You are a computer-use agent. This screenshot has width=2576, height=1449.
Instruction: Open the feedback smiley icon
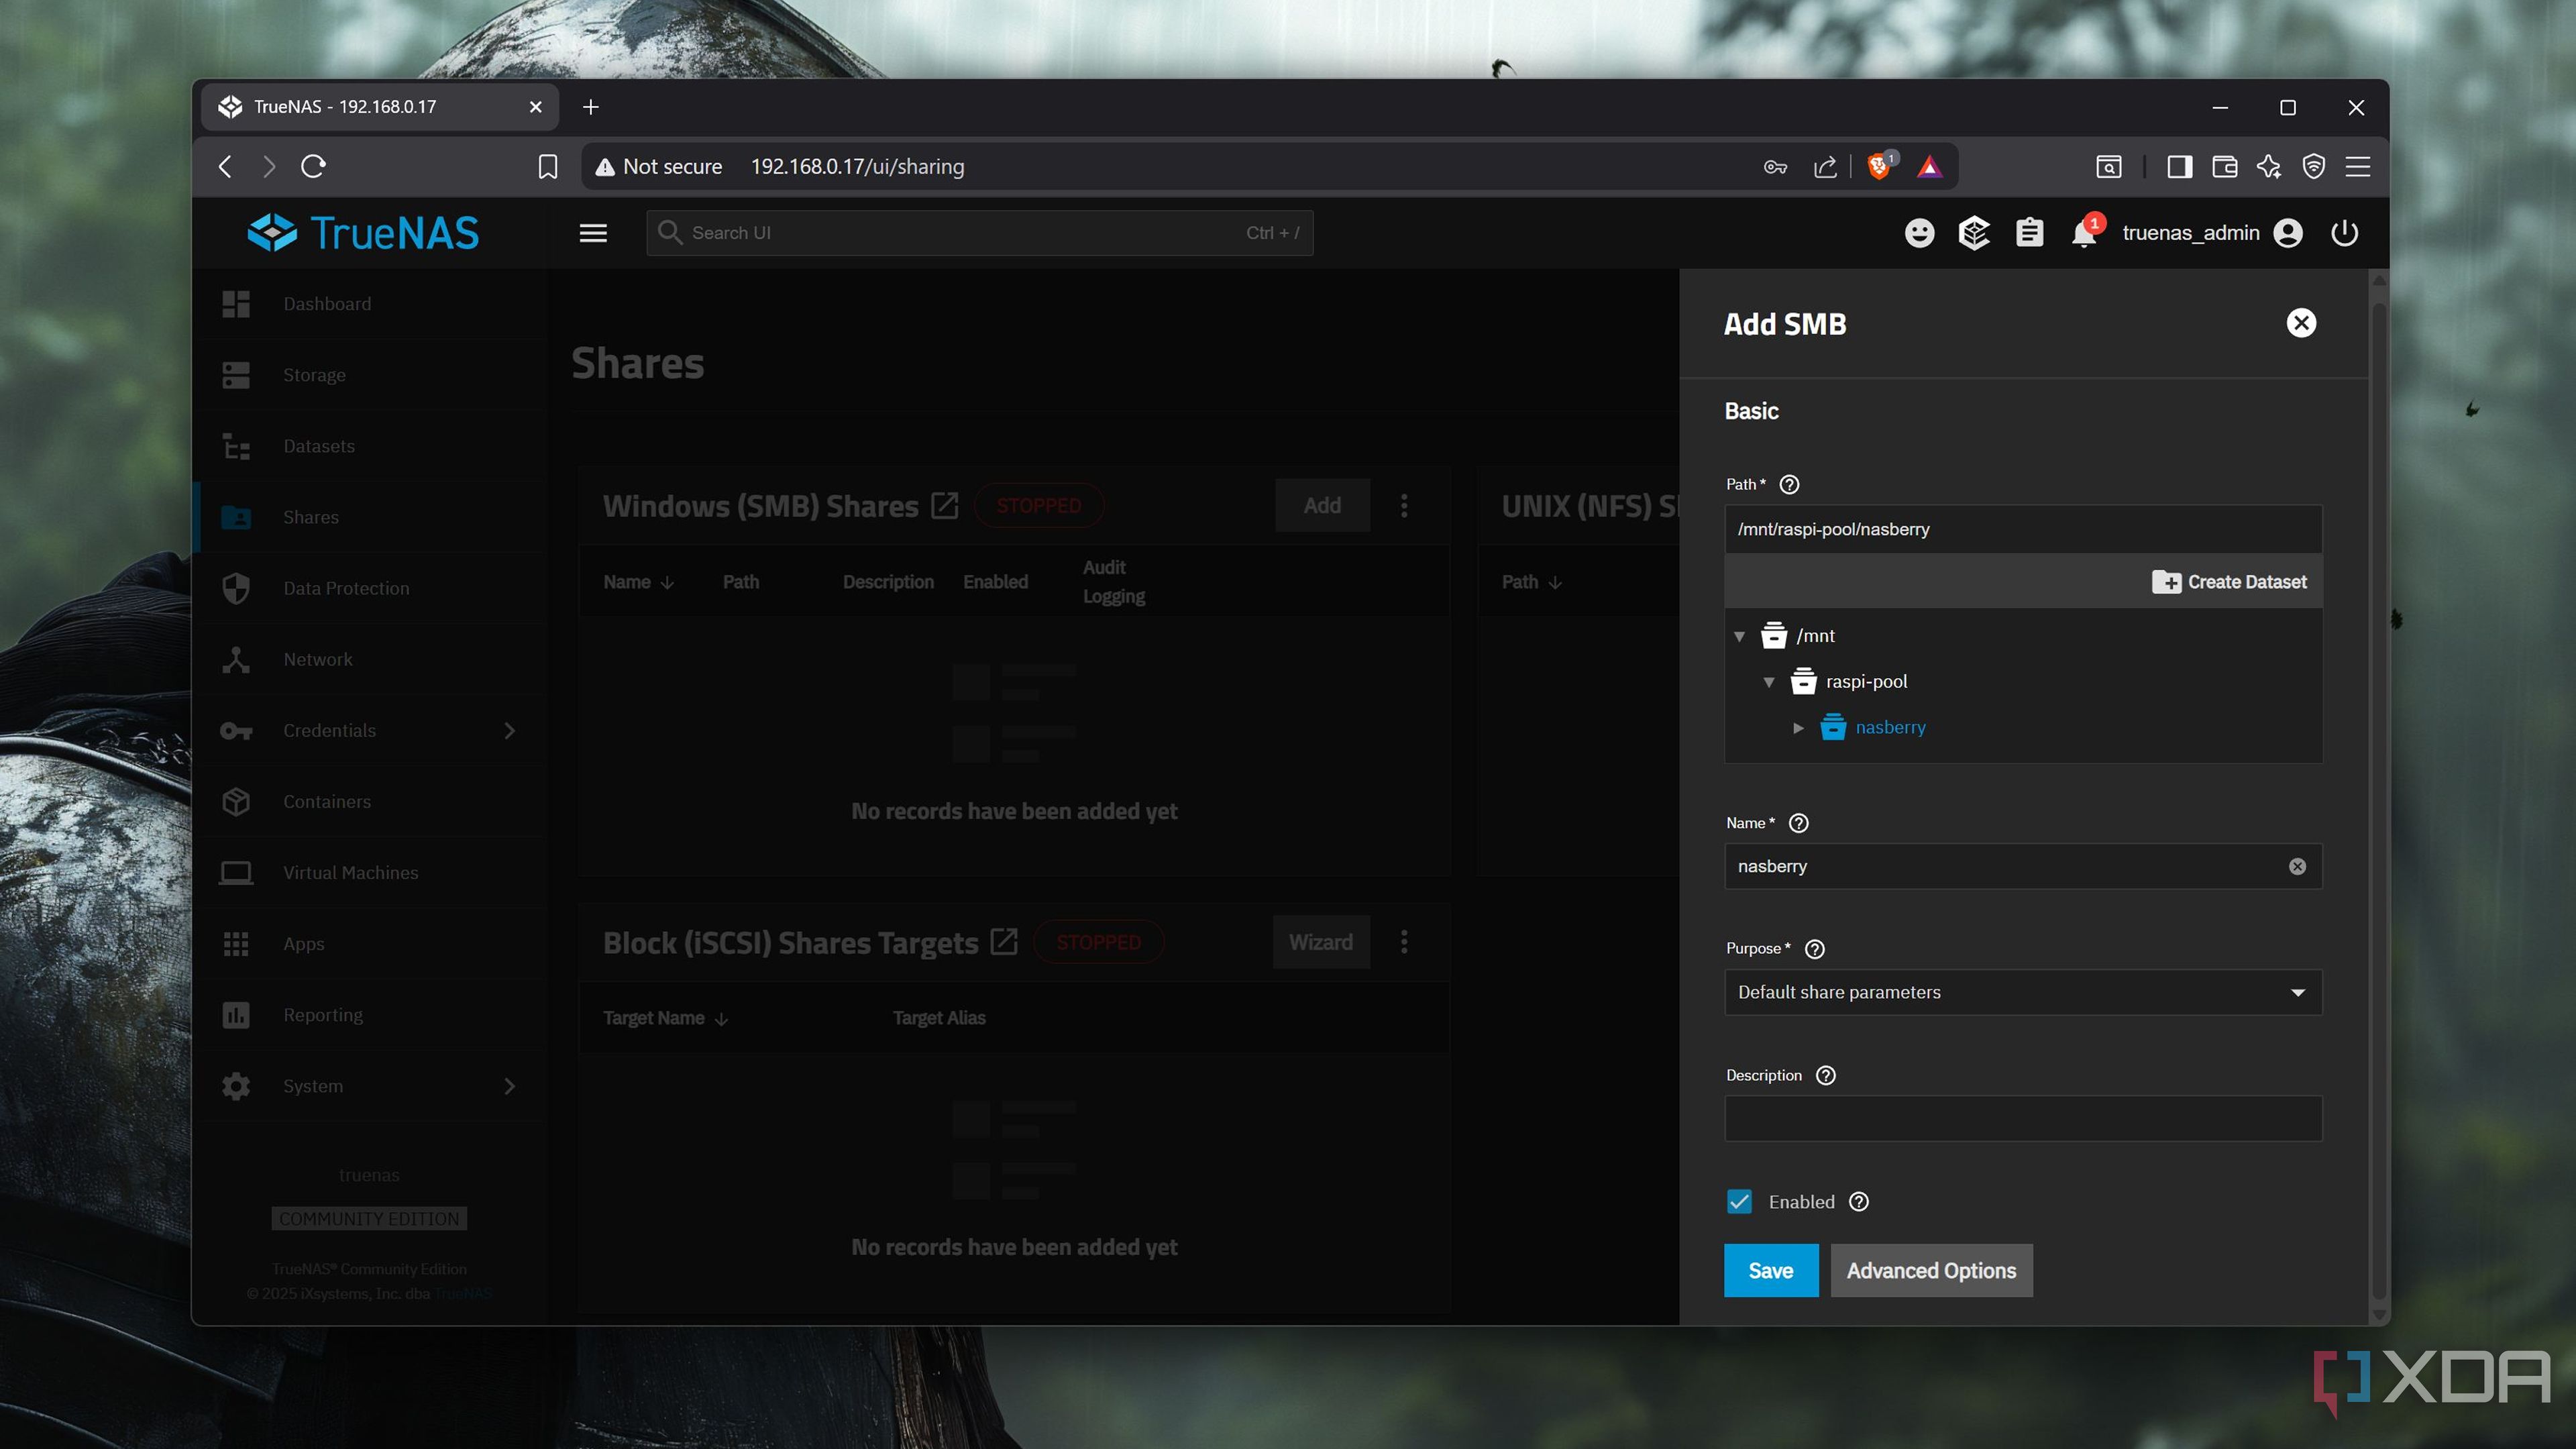(1919, 233)
